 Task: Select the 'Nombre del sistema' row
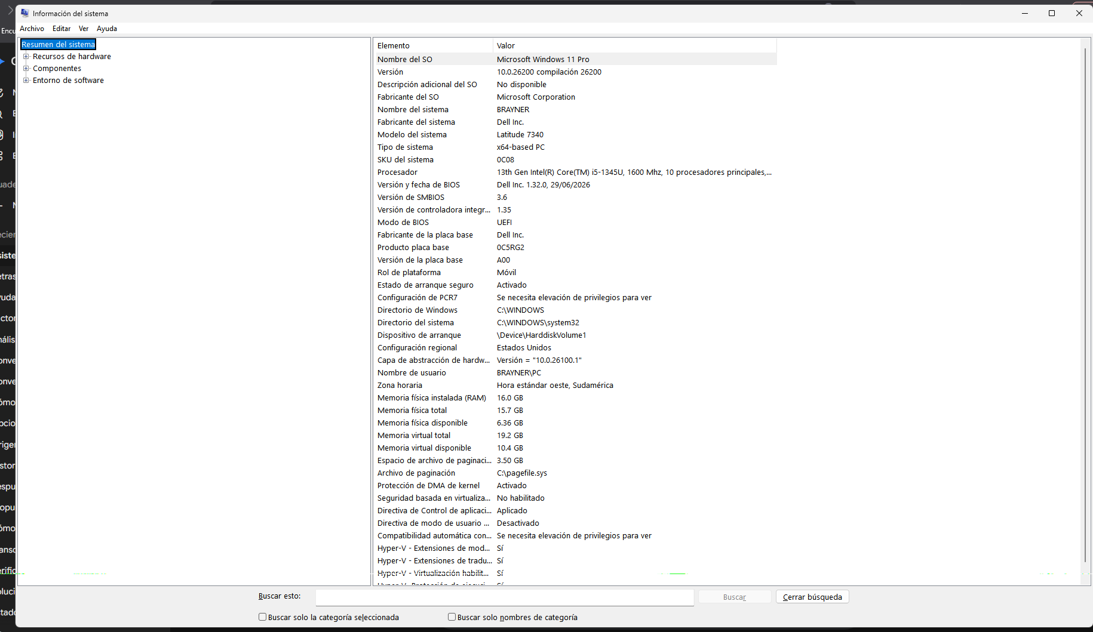(575, 109)
